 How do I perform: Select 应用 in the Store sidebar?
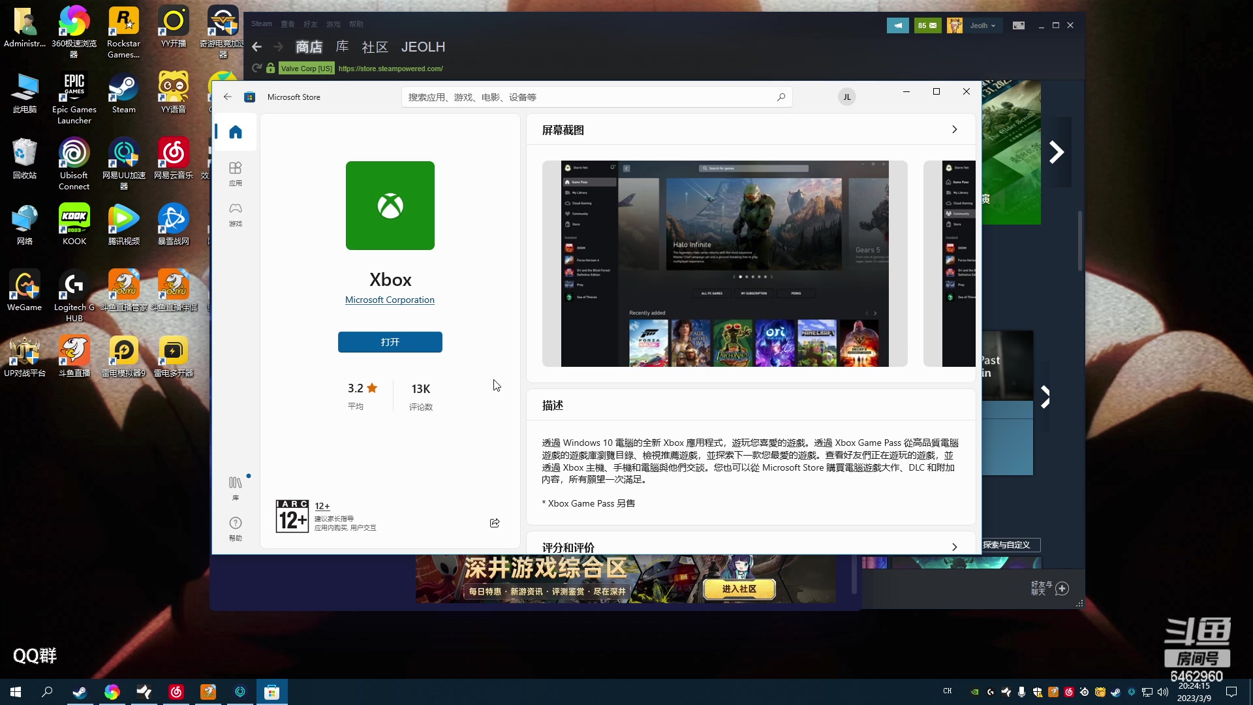click(x=235, y=173)
